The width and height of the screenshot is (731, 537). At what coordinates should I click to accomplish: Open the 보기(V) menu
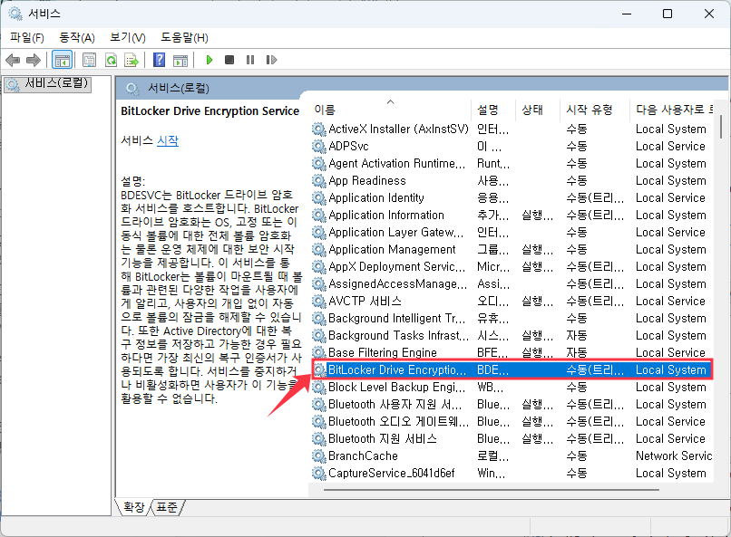click(127, 38)
